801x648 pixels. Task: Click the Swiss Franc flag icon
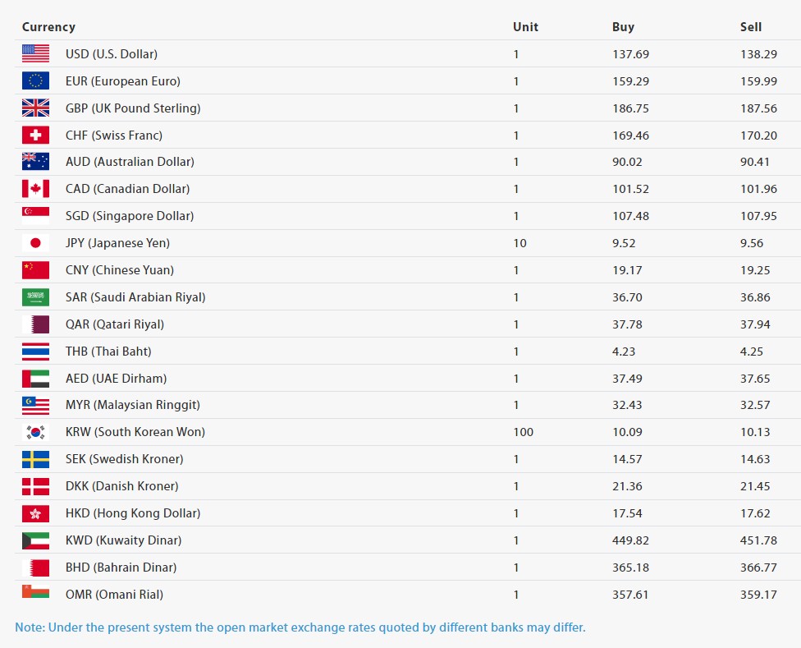click(35, 136)
